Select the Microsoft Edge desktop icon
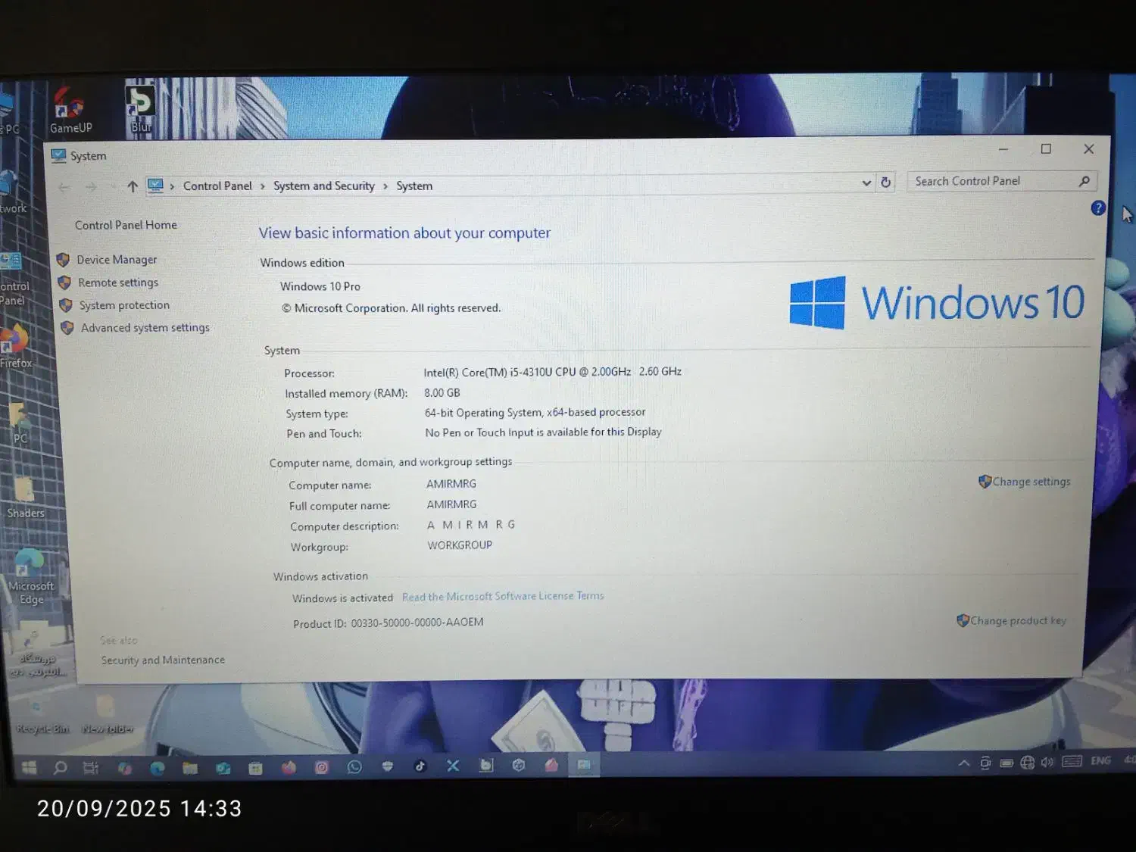This screenshot has height=852, width=1136. (31, 577)
